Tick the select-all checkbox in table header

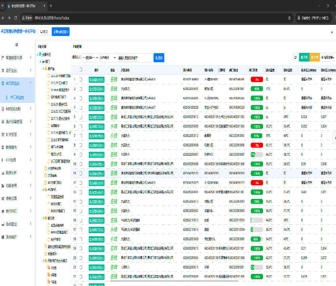(x=81, y=70)
